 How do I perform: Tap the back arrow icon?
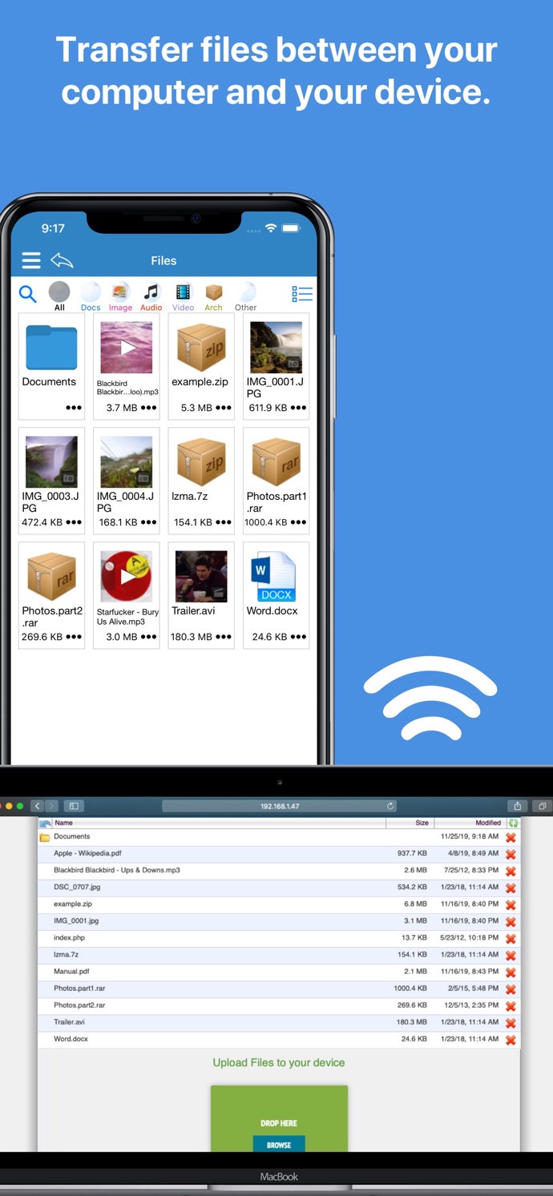point(62,260)
